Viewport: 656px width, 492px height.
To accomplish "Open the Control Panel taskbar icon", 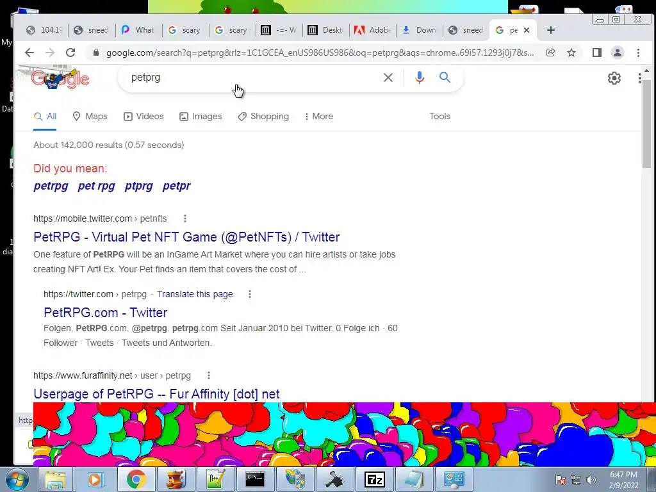I will pos(454,479).
